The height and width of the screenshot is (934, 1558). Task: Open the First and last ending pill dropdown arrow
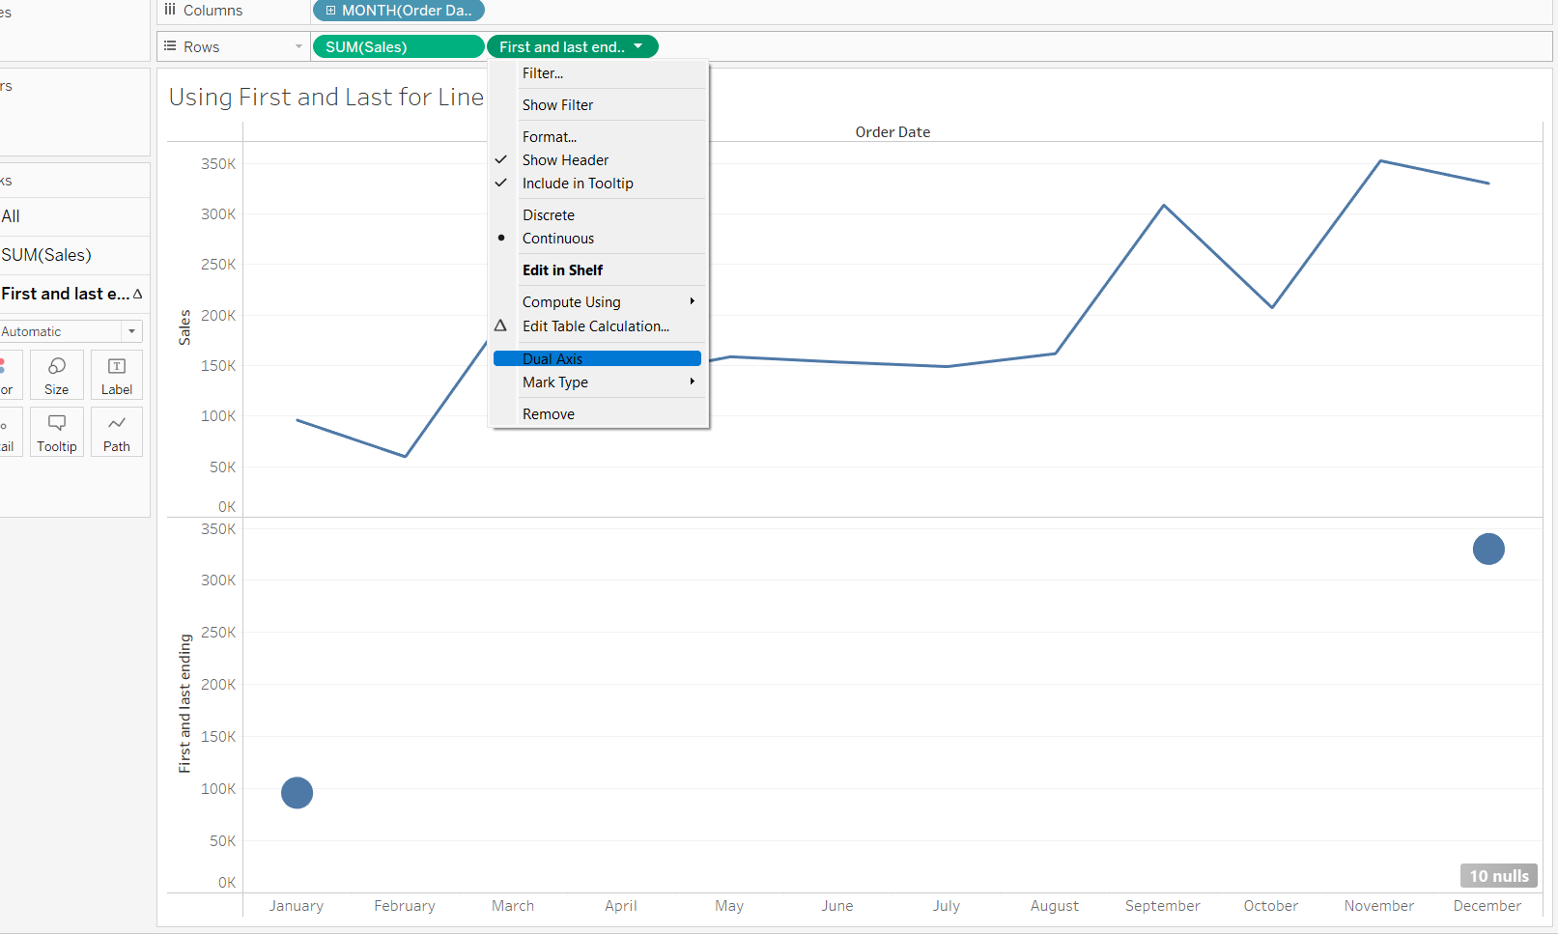638,46
